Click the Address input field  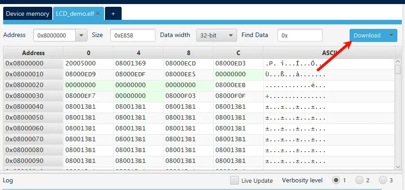[x=55, y=35]
